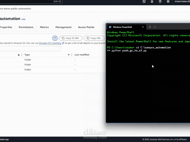
Task: Click the PowerShell icon in terminal tab
Action: point(110,27)
